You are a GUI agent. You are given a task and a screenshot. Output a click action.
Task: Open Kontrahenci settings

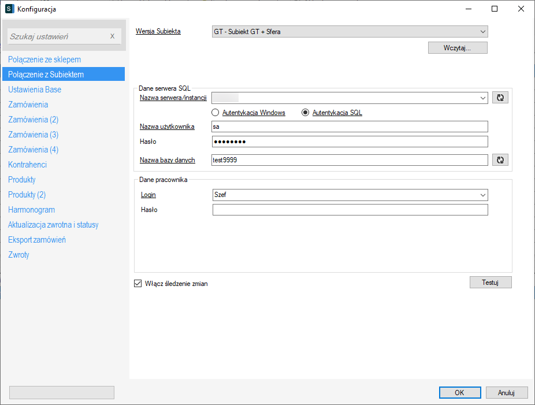coord(28,165)
